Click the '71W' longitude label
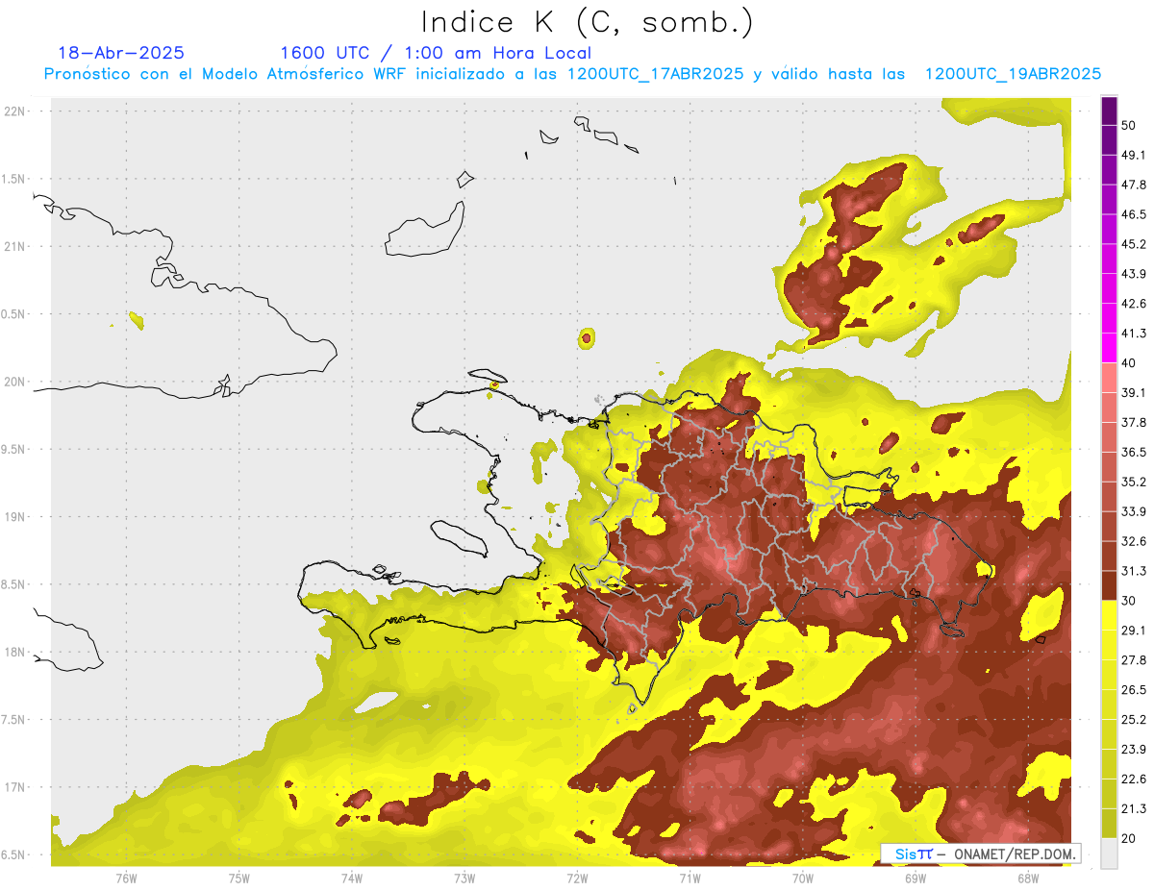 coord(690,879)
